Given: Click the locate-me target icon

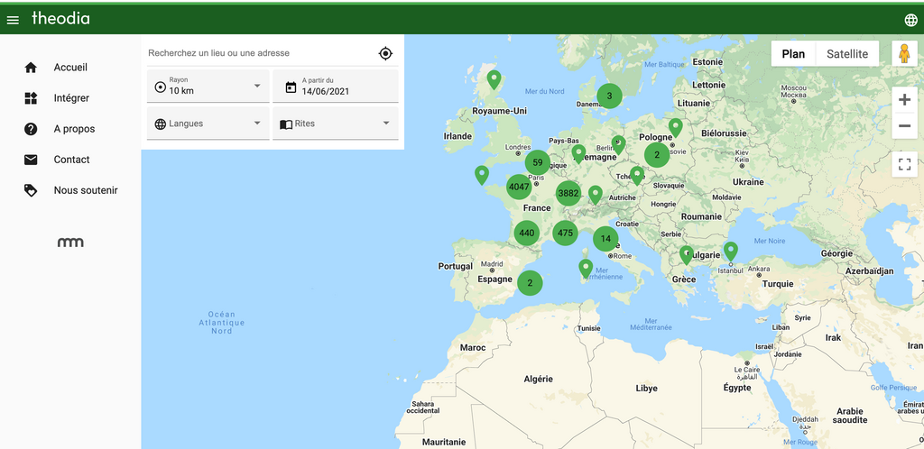Looking at the screenshot, I should click(385, 53).
